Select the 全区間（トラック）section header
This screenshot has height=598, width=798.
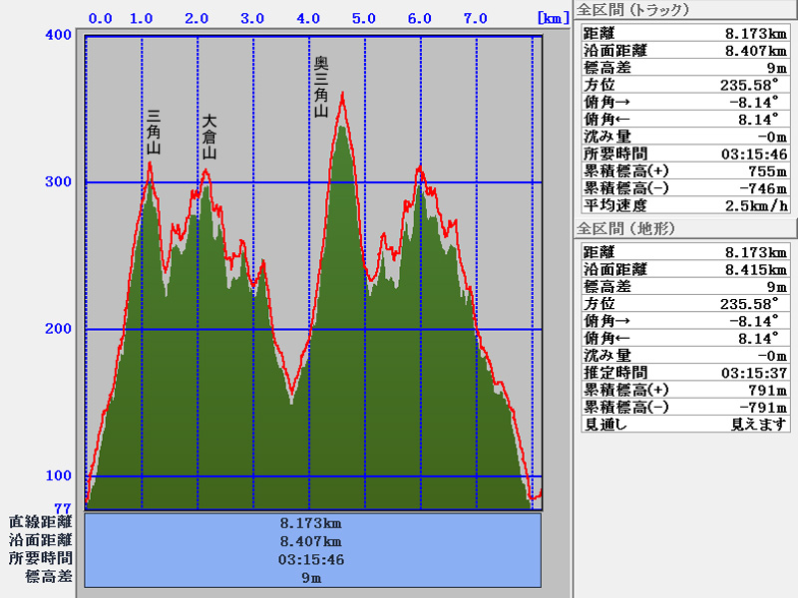pyautogui.click(x=626, y=11)
